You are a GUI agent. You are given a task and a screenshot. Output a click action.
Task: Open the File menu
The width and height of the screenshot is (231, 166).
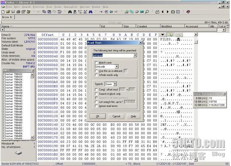tap(9, 7)
